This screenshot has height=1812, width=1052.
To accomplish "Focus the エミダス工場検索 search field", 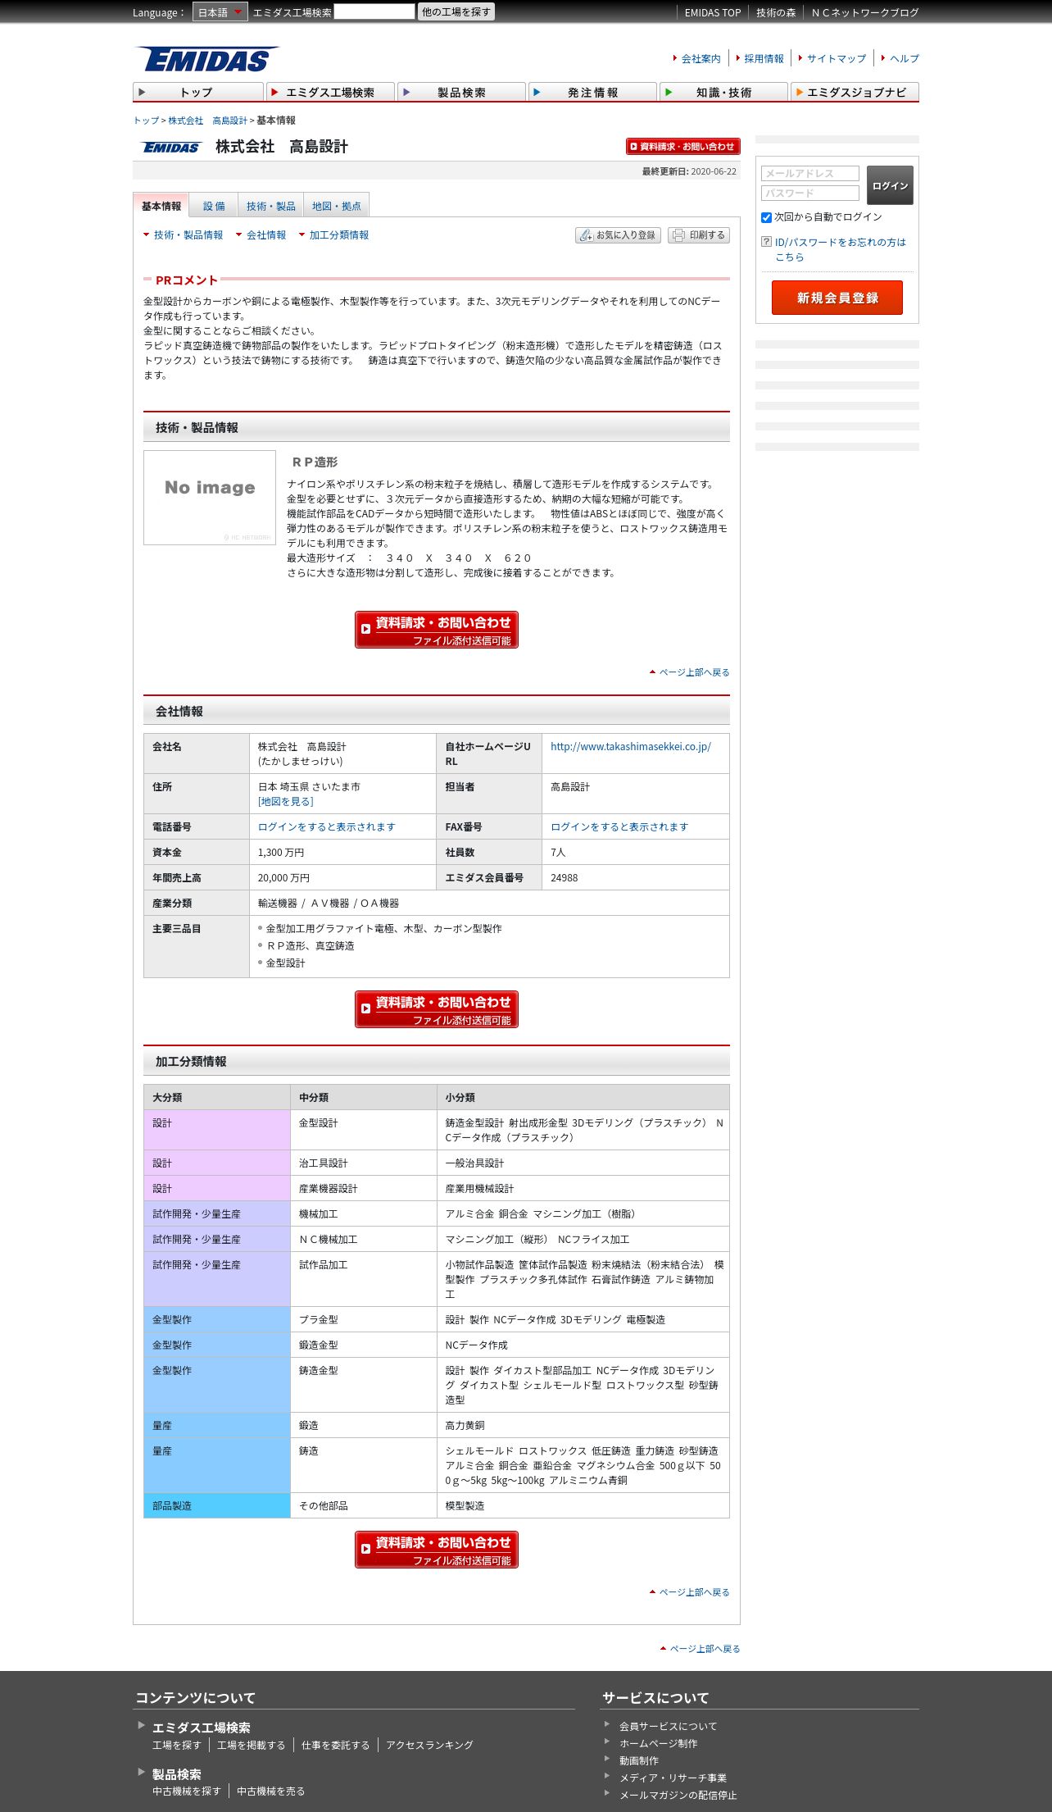I will (x=374, y=11).
